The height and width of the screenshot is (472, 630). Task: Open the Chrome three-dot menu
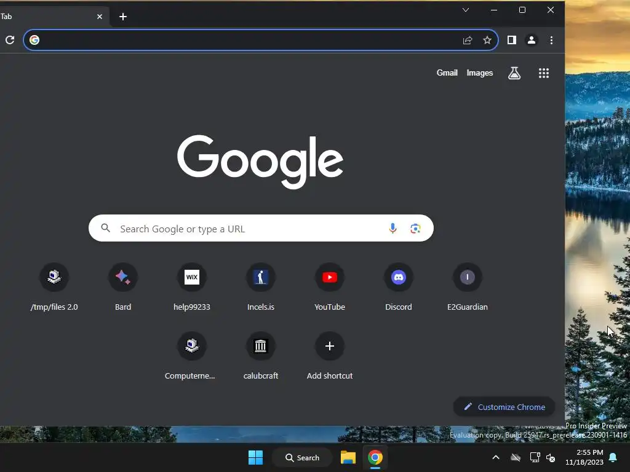[551, 40]
